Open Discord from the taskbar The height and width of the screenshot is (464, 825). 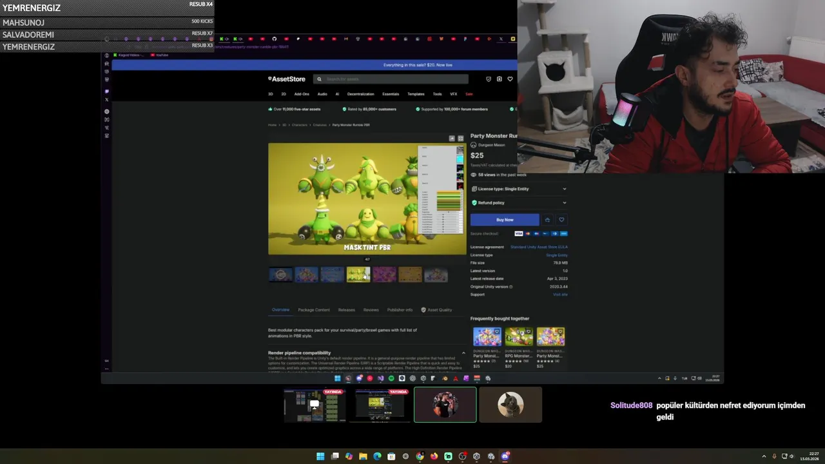tap(505, 456)
